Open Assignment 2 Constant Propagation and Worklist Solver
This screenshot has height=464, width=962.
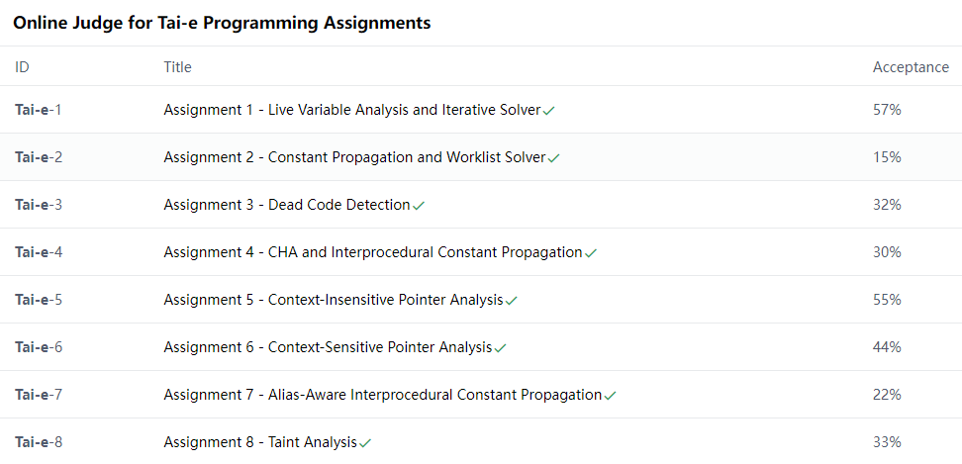(x=354, y=157)
